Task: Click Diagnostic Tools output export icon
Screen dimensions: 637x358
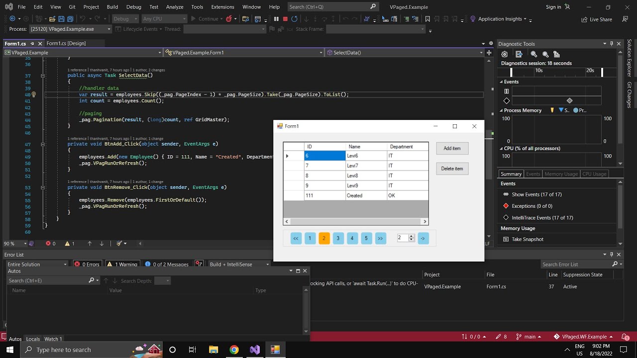Action: tap(519, 54)
